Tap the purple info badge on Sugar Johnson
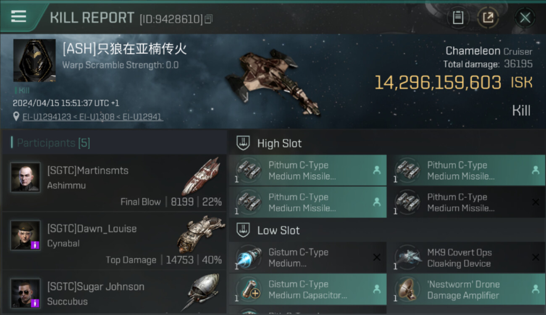The height and width of the screenshot is (315, 546). 35,303
